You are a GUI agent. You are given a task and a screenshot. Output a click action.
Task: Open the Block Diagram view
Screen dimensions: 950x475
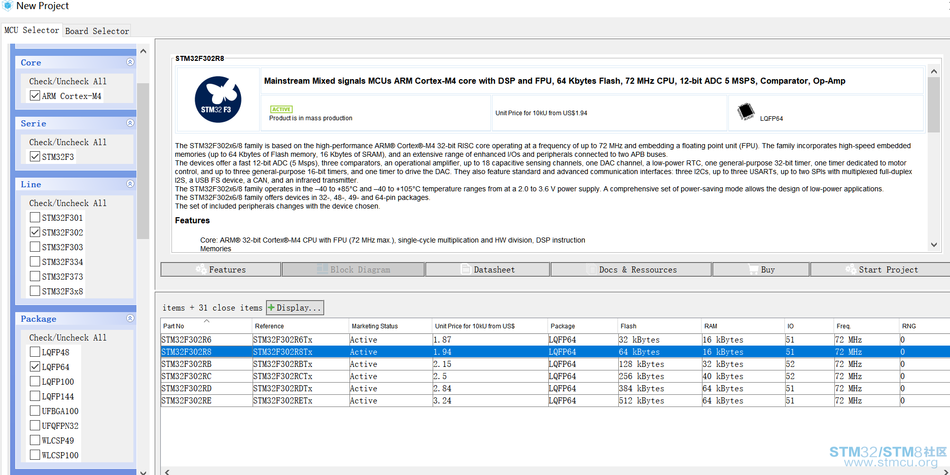point(353,269)
